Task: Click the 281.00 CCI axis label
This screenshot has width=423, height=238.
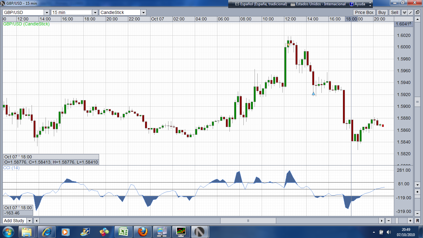Action: point(404,170)
